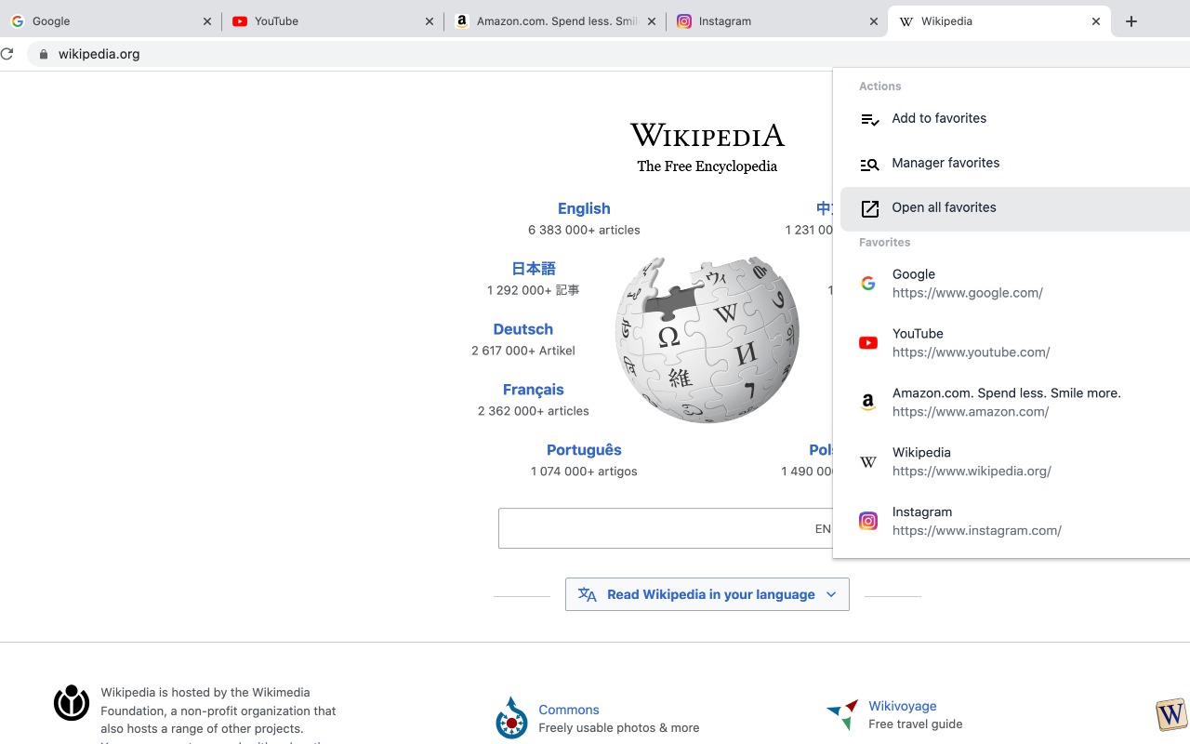Screen dimensions: 1190x744
Task: Click the YouTube favicon in Favorites list
Action: click(868, 343)
